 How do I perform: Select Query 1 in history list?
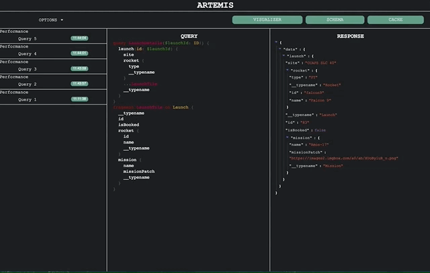pos(27,99)
